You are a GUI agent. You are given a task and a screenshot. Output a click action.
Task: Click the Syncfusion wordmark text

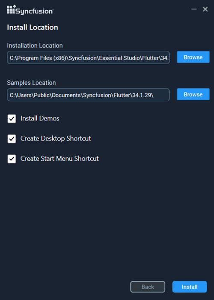tap(35, 11)
